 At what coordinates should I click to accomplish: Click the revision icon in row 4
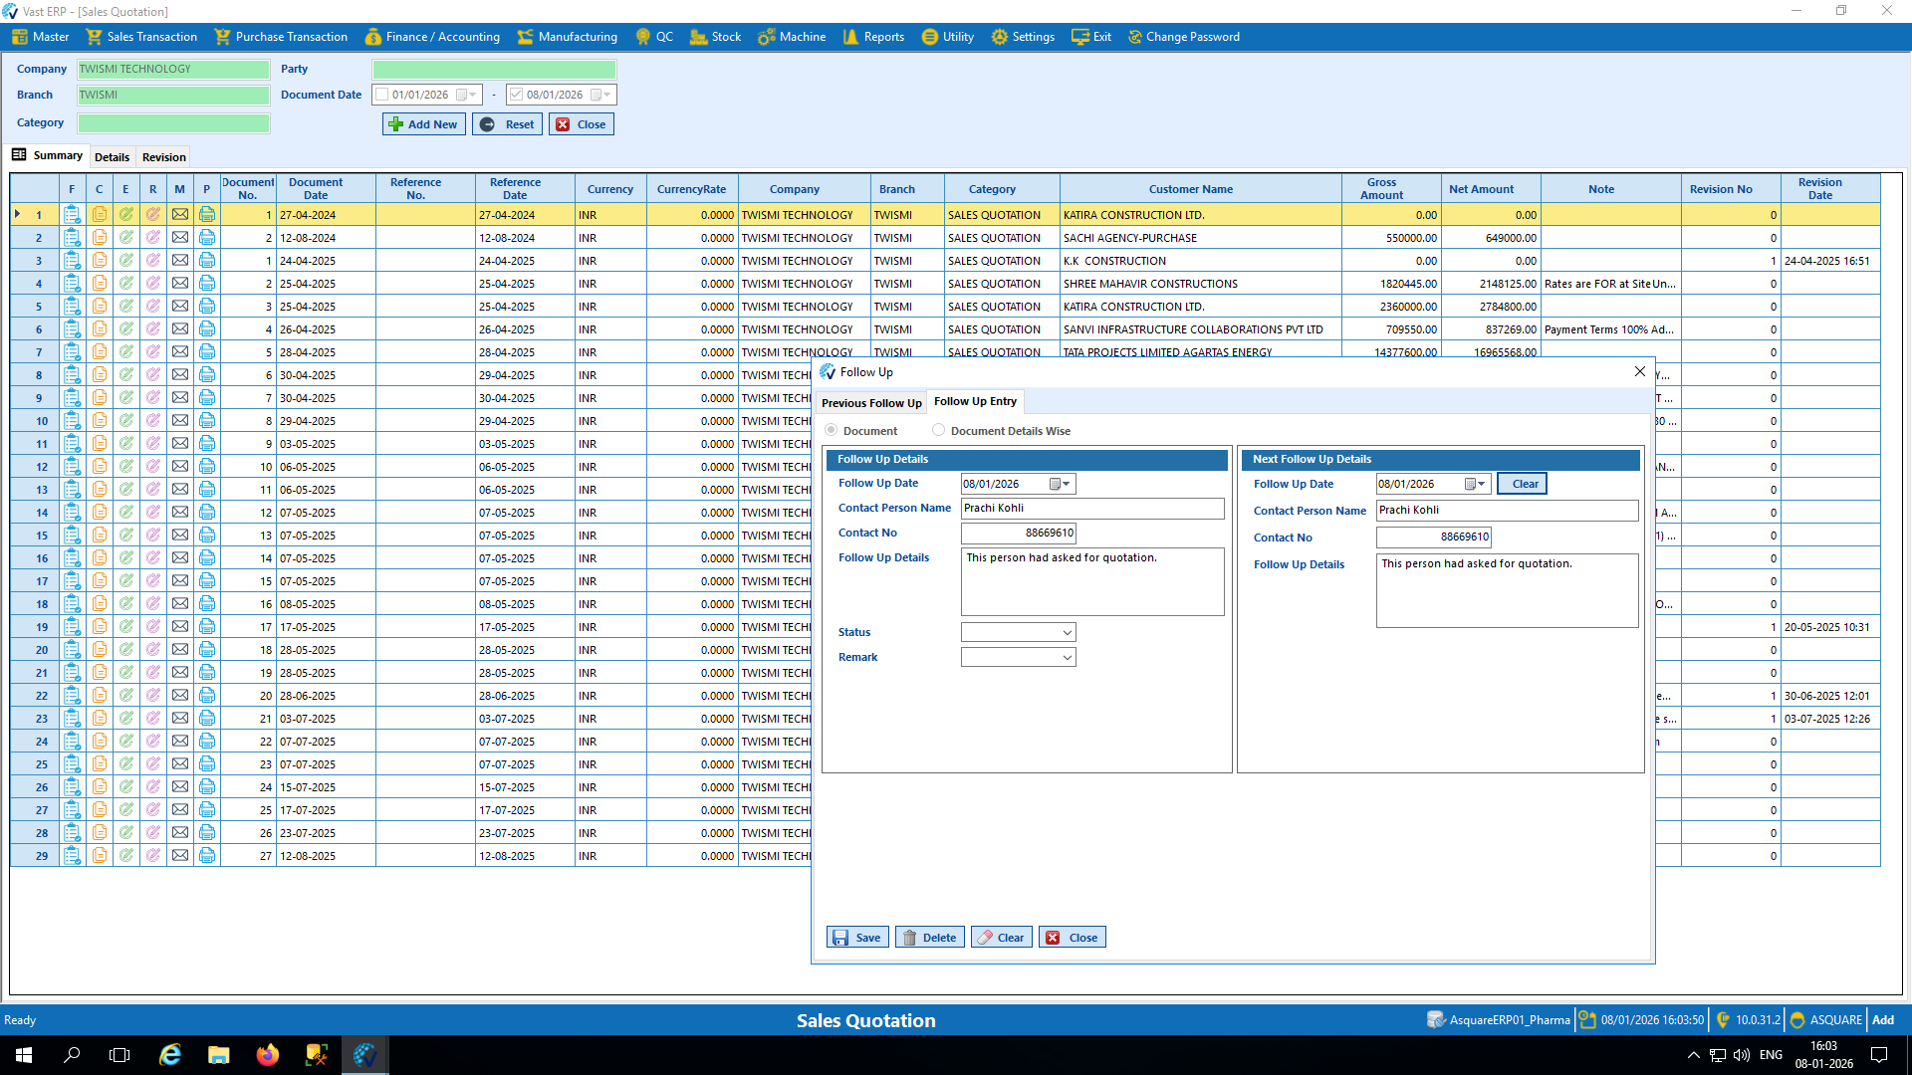152,284
